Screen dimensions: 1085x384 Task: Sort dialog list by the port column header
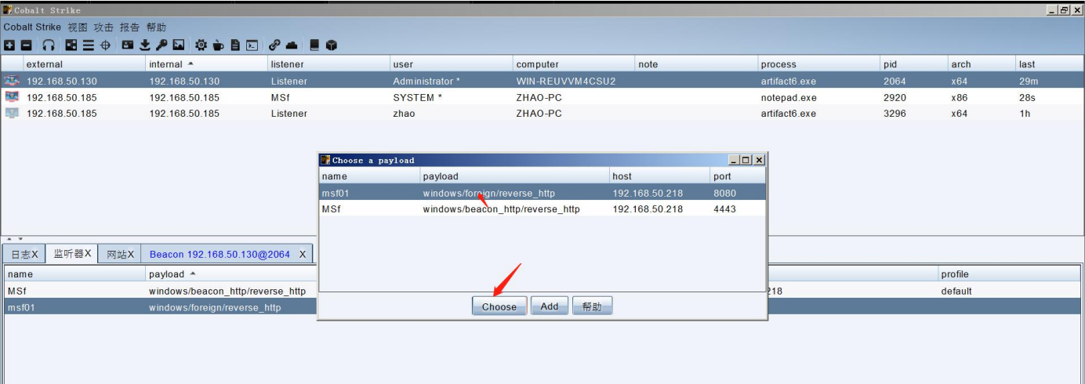pyautogui.click(x=738, y=176)
